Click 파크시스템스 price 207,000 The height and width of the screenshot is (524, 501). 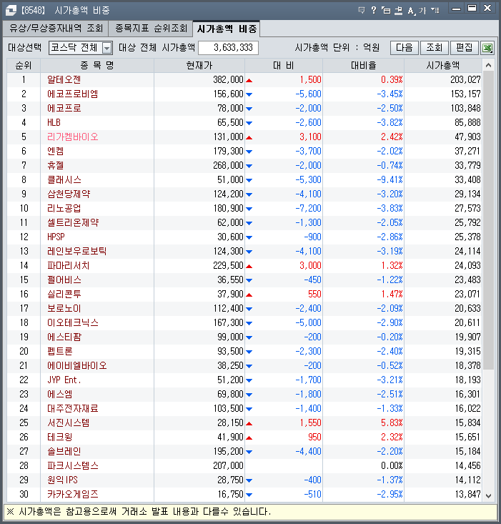pos(228,466)
